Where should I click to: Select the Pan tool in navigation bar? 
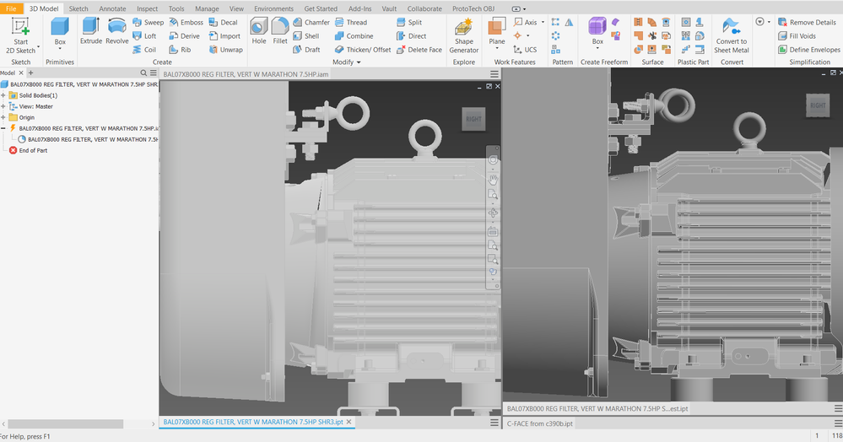(x=493, y=179)
